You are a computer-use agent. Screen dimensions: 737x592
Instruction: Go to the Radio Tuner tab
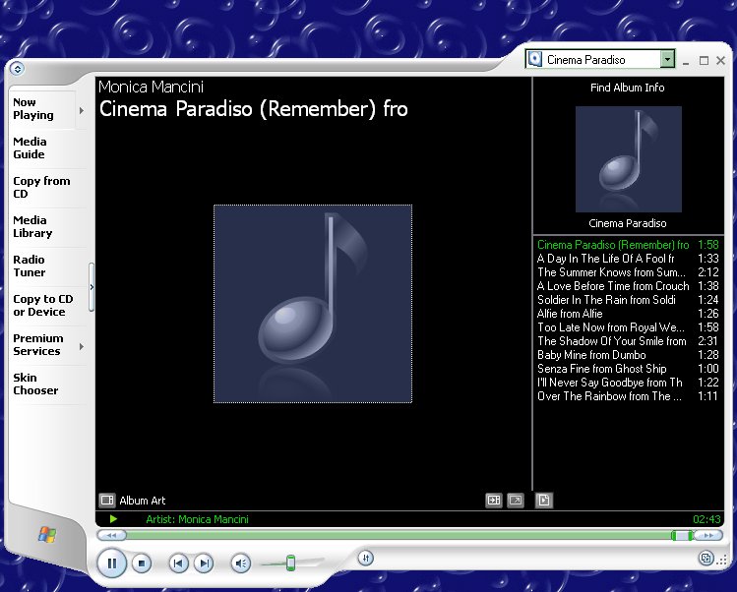tap(30, 266)
